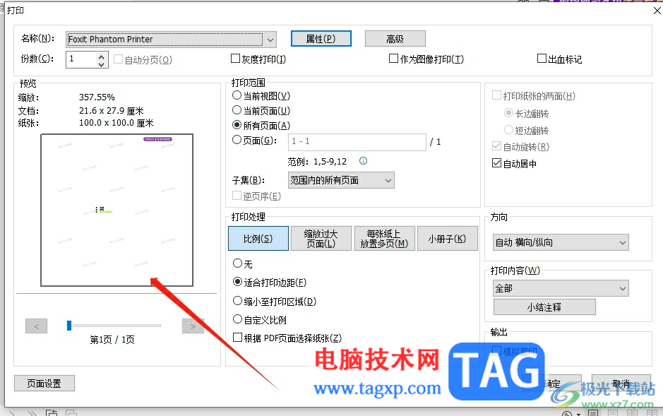Click the 属性(P) properties button
663x416 pixels.
coord(321,39)
